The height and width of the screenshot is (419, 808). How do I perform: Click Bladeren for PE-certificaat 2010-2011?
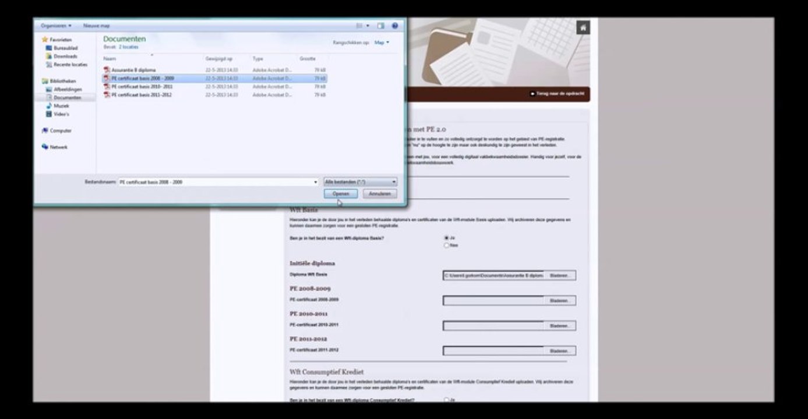[559, 326]
